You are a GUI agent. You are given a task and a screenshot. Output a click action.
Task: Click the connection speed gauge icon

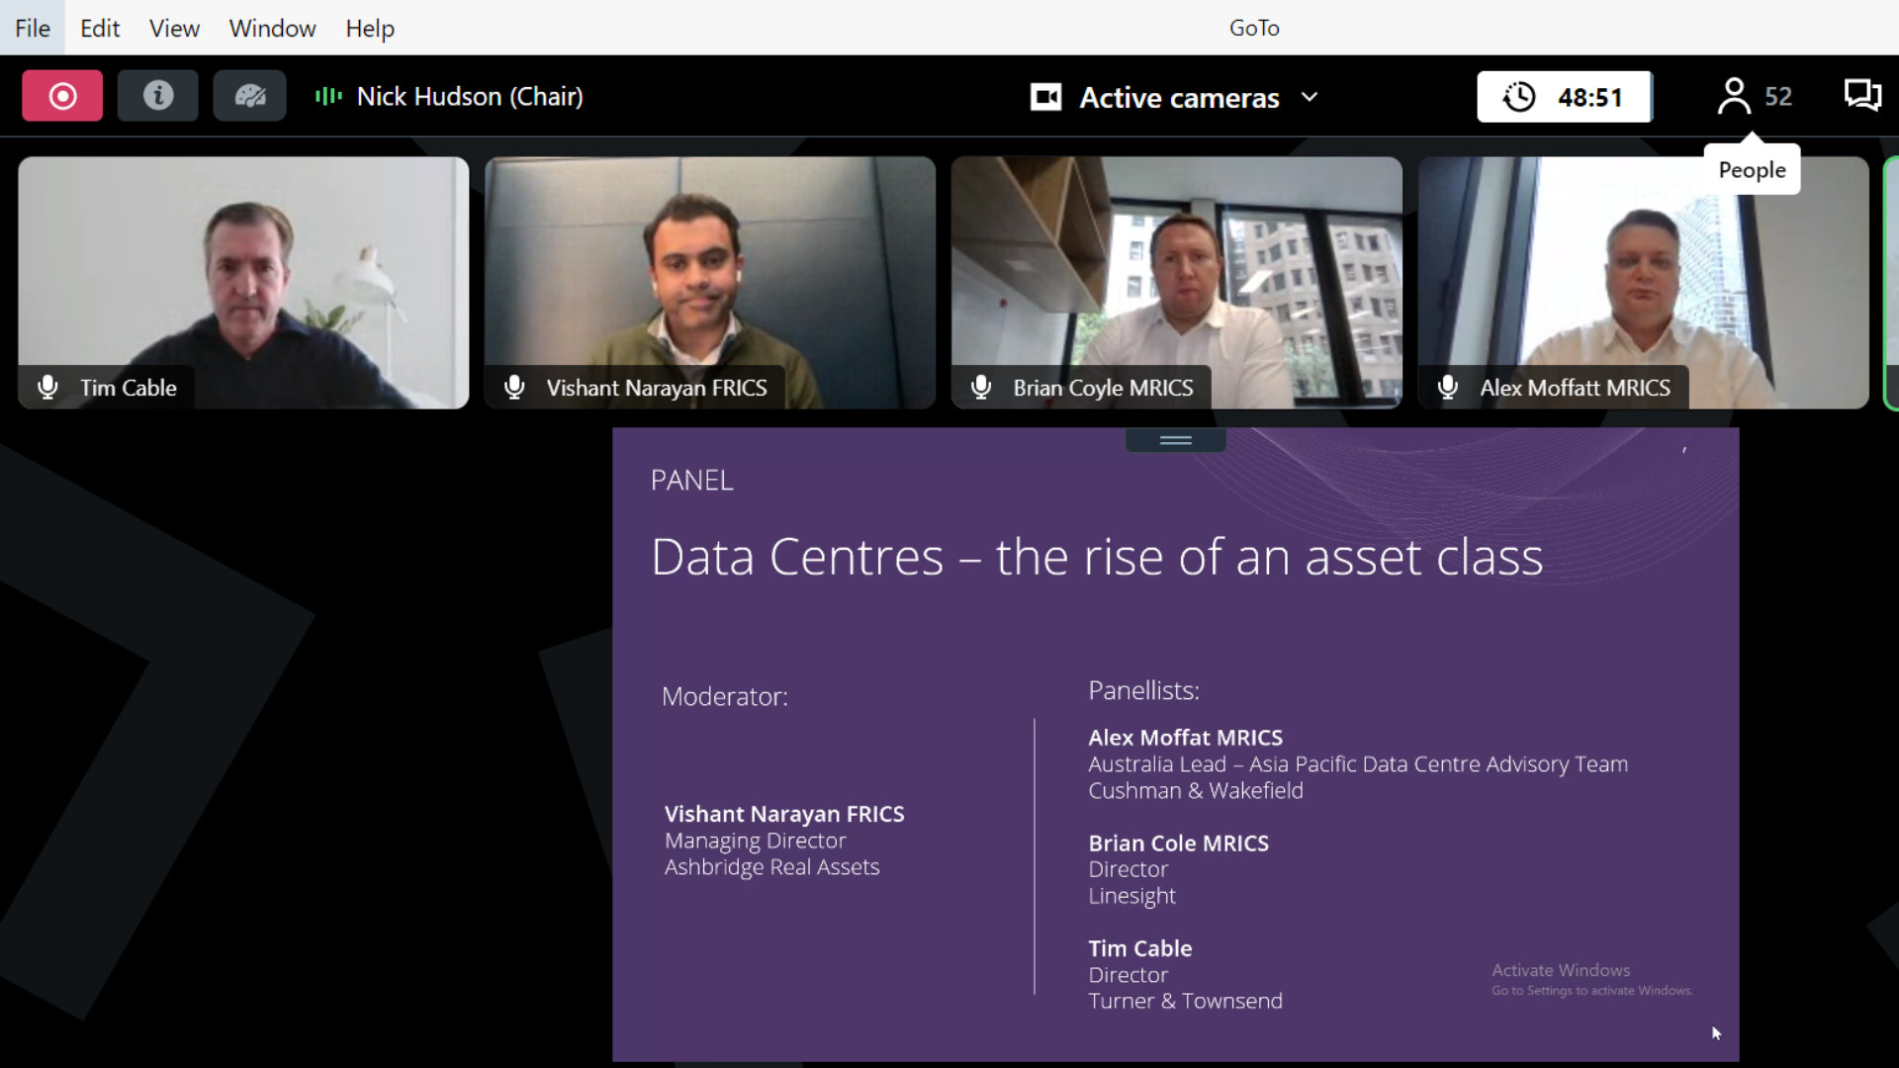point(249,96)
